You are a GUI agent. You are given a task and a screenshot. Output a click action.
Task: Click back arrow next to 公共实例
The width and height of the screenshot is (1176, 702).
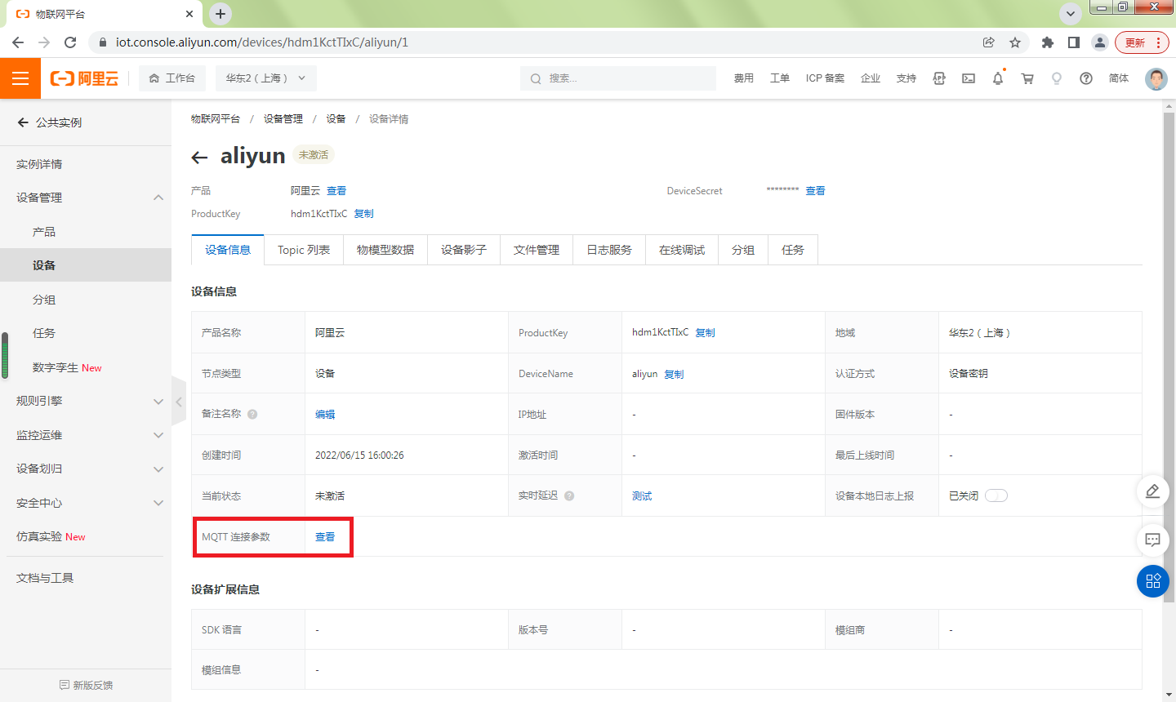pos(23,122)
